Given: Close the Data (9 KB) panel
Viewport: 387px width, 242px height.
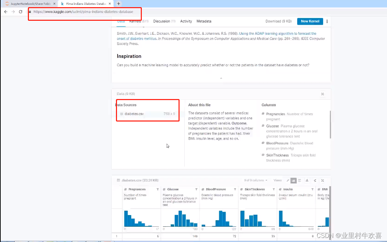Looking at the screenshot, I should (322, 94).
